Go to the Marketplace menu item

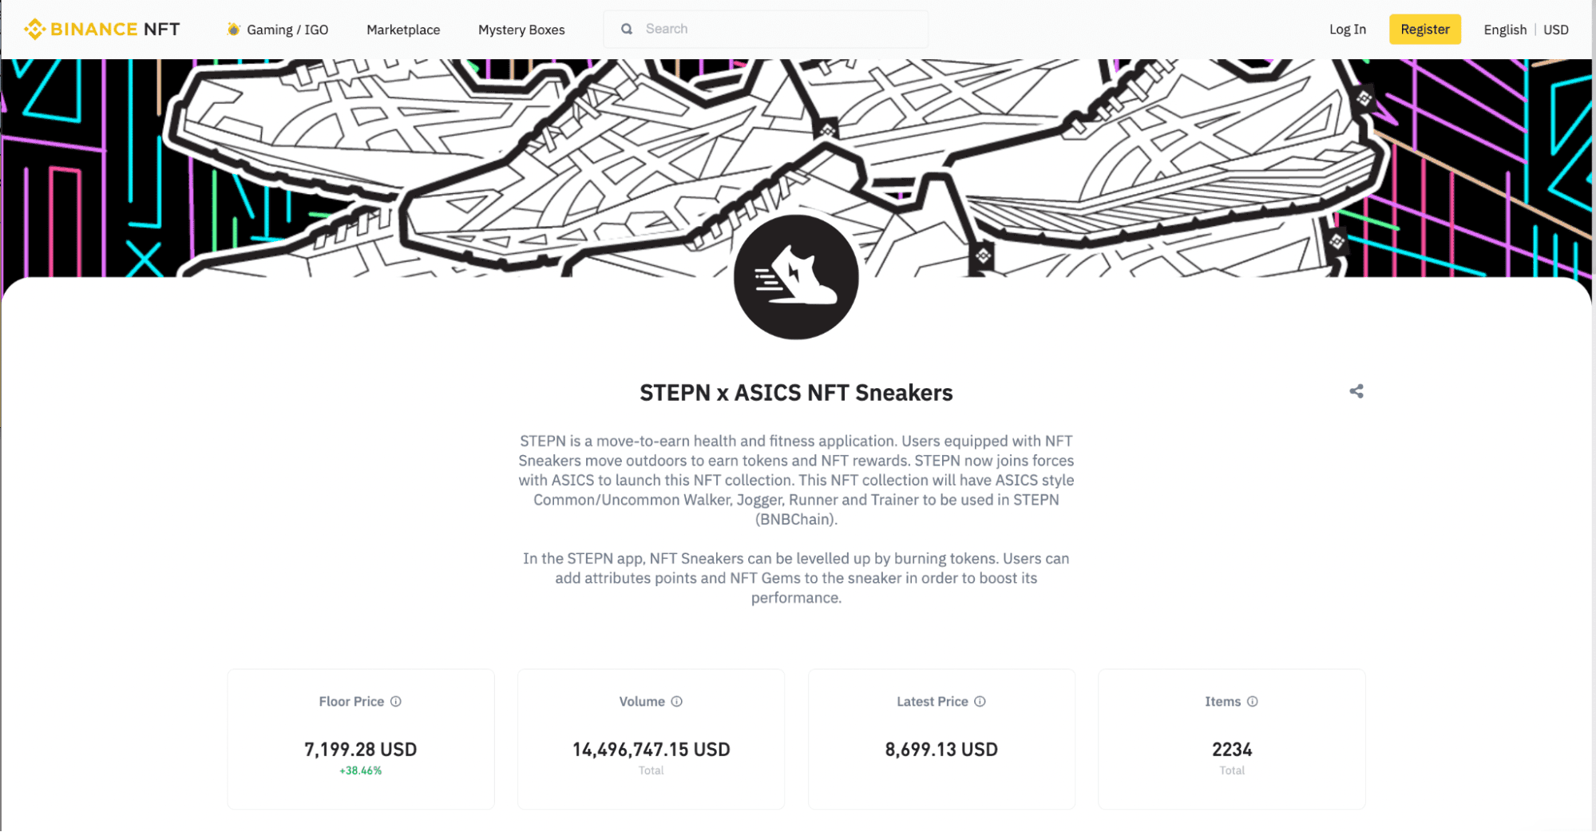click(403, 30)
